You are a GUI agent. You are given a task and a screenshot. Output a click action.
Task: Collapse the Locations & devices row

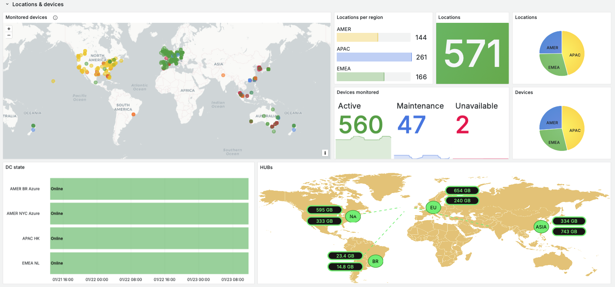point(7,4)
